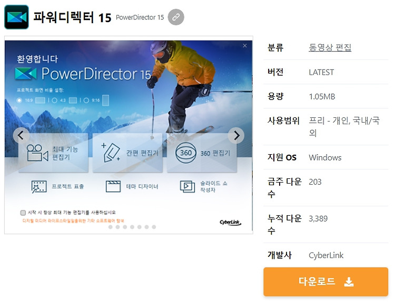Check 시작 시 항상 최대 기능 편집기 checkbox
Viewport: 395px width, 302px height.
click(23, 213)
